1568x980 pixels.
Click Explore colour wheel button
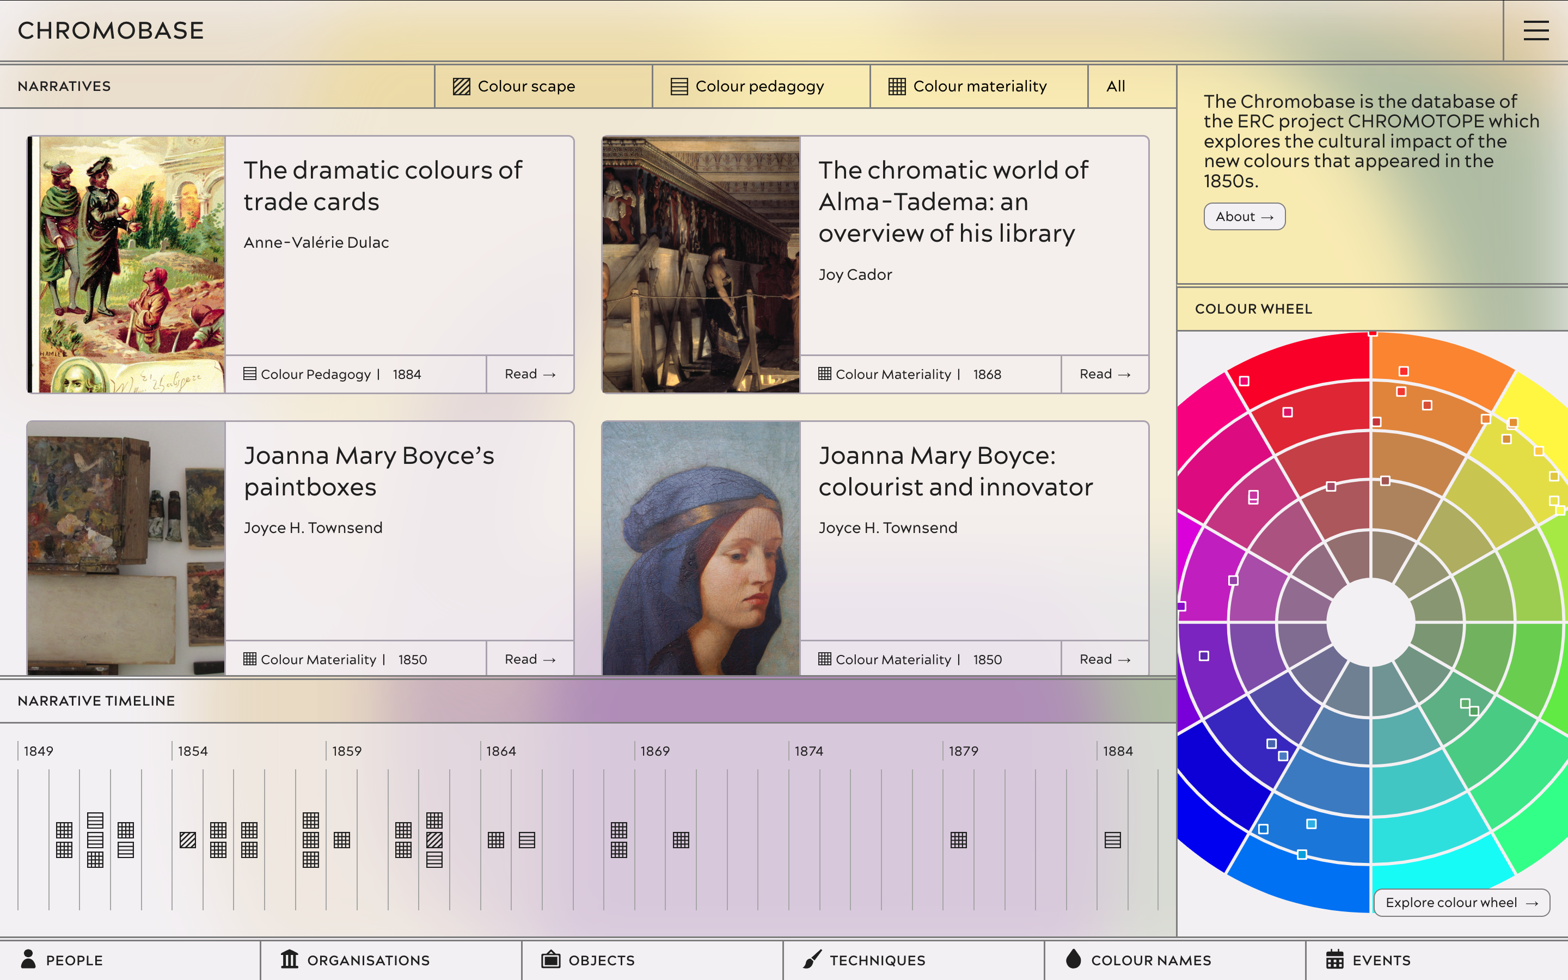click(x=1461, y=902)
